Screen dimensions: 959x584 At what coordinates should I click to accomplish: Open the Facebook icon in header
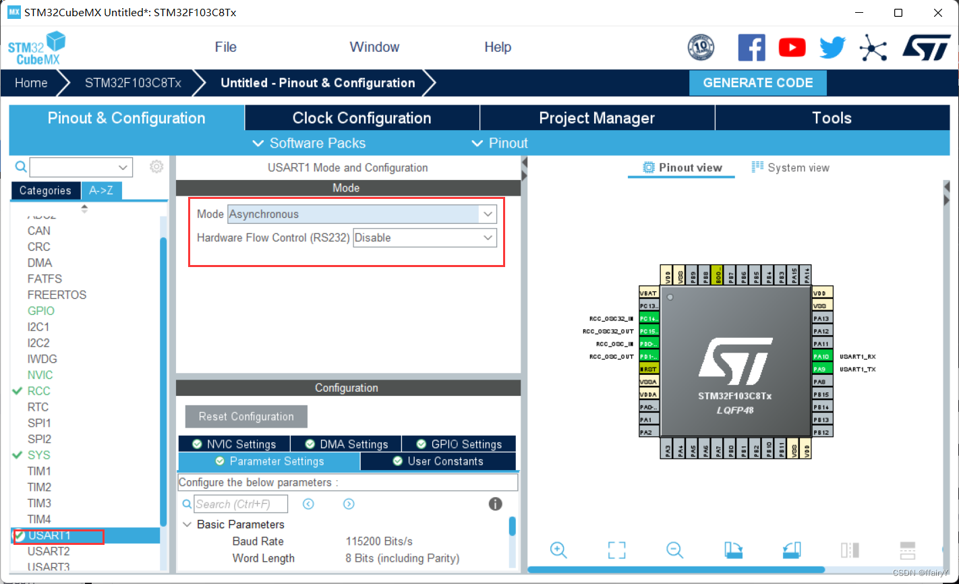pyautogui.click(x=752, y=48)
